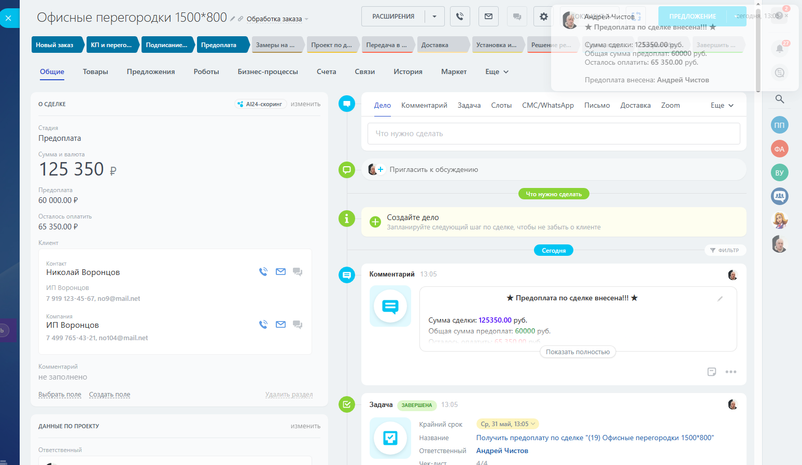Image resolution: width=802 pixels, height=465 pixels.
Task: Open chat with Николай Воронцов
Action: 298,272
